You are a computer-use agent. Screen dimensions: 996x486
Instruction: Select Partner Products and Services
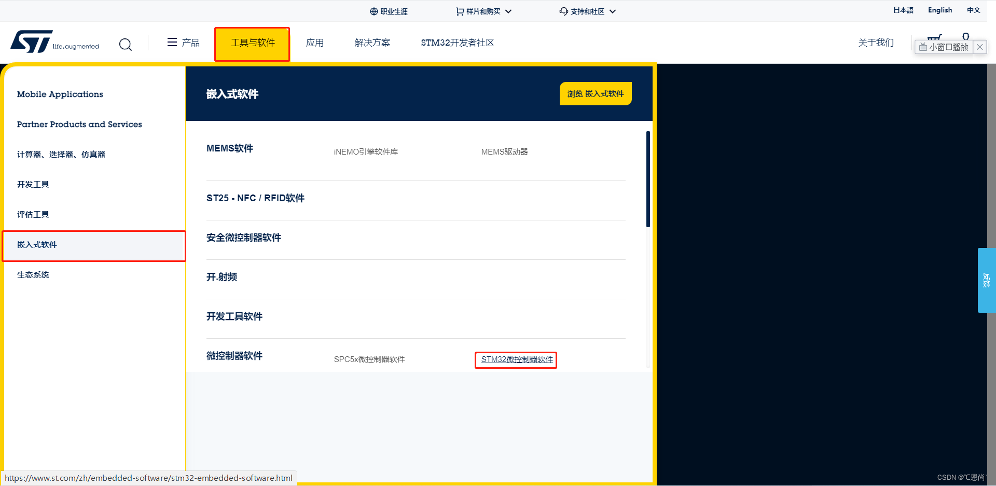pos(79,124)
